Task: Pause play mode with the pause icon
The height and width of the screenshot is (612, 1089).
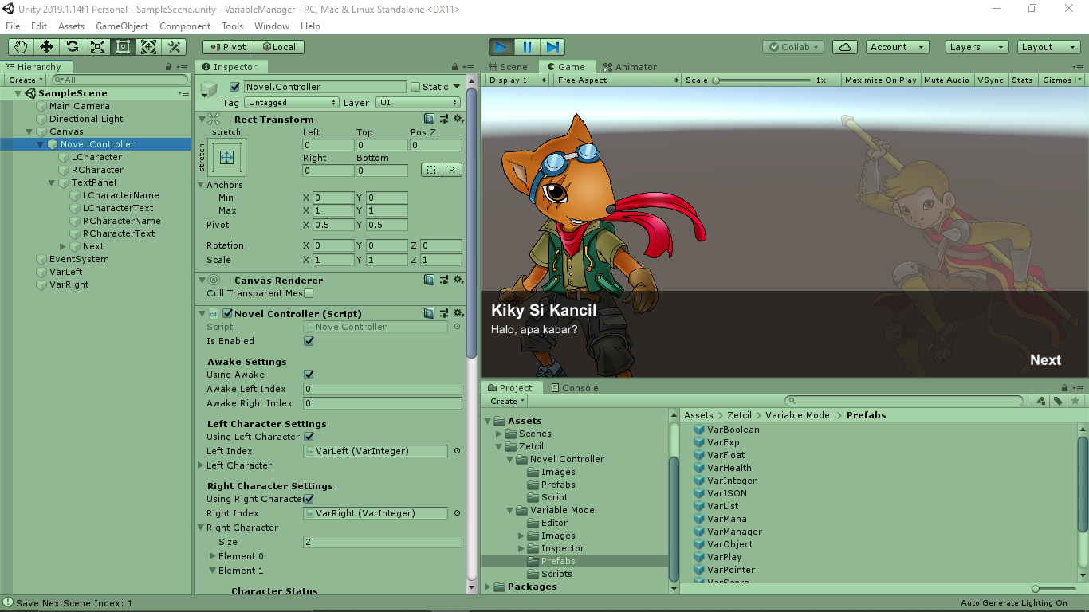Action: pos(528,46)
